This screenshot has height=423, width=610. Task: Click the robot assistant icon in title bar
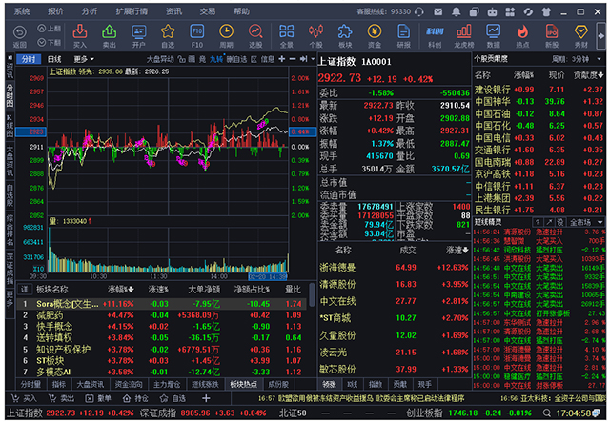[492, 12]
